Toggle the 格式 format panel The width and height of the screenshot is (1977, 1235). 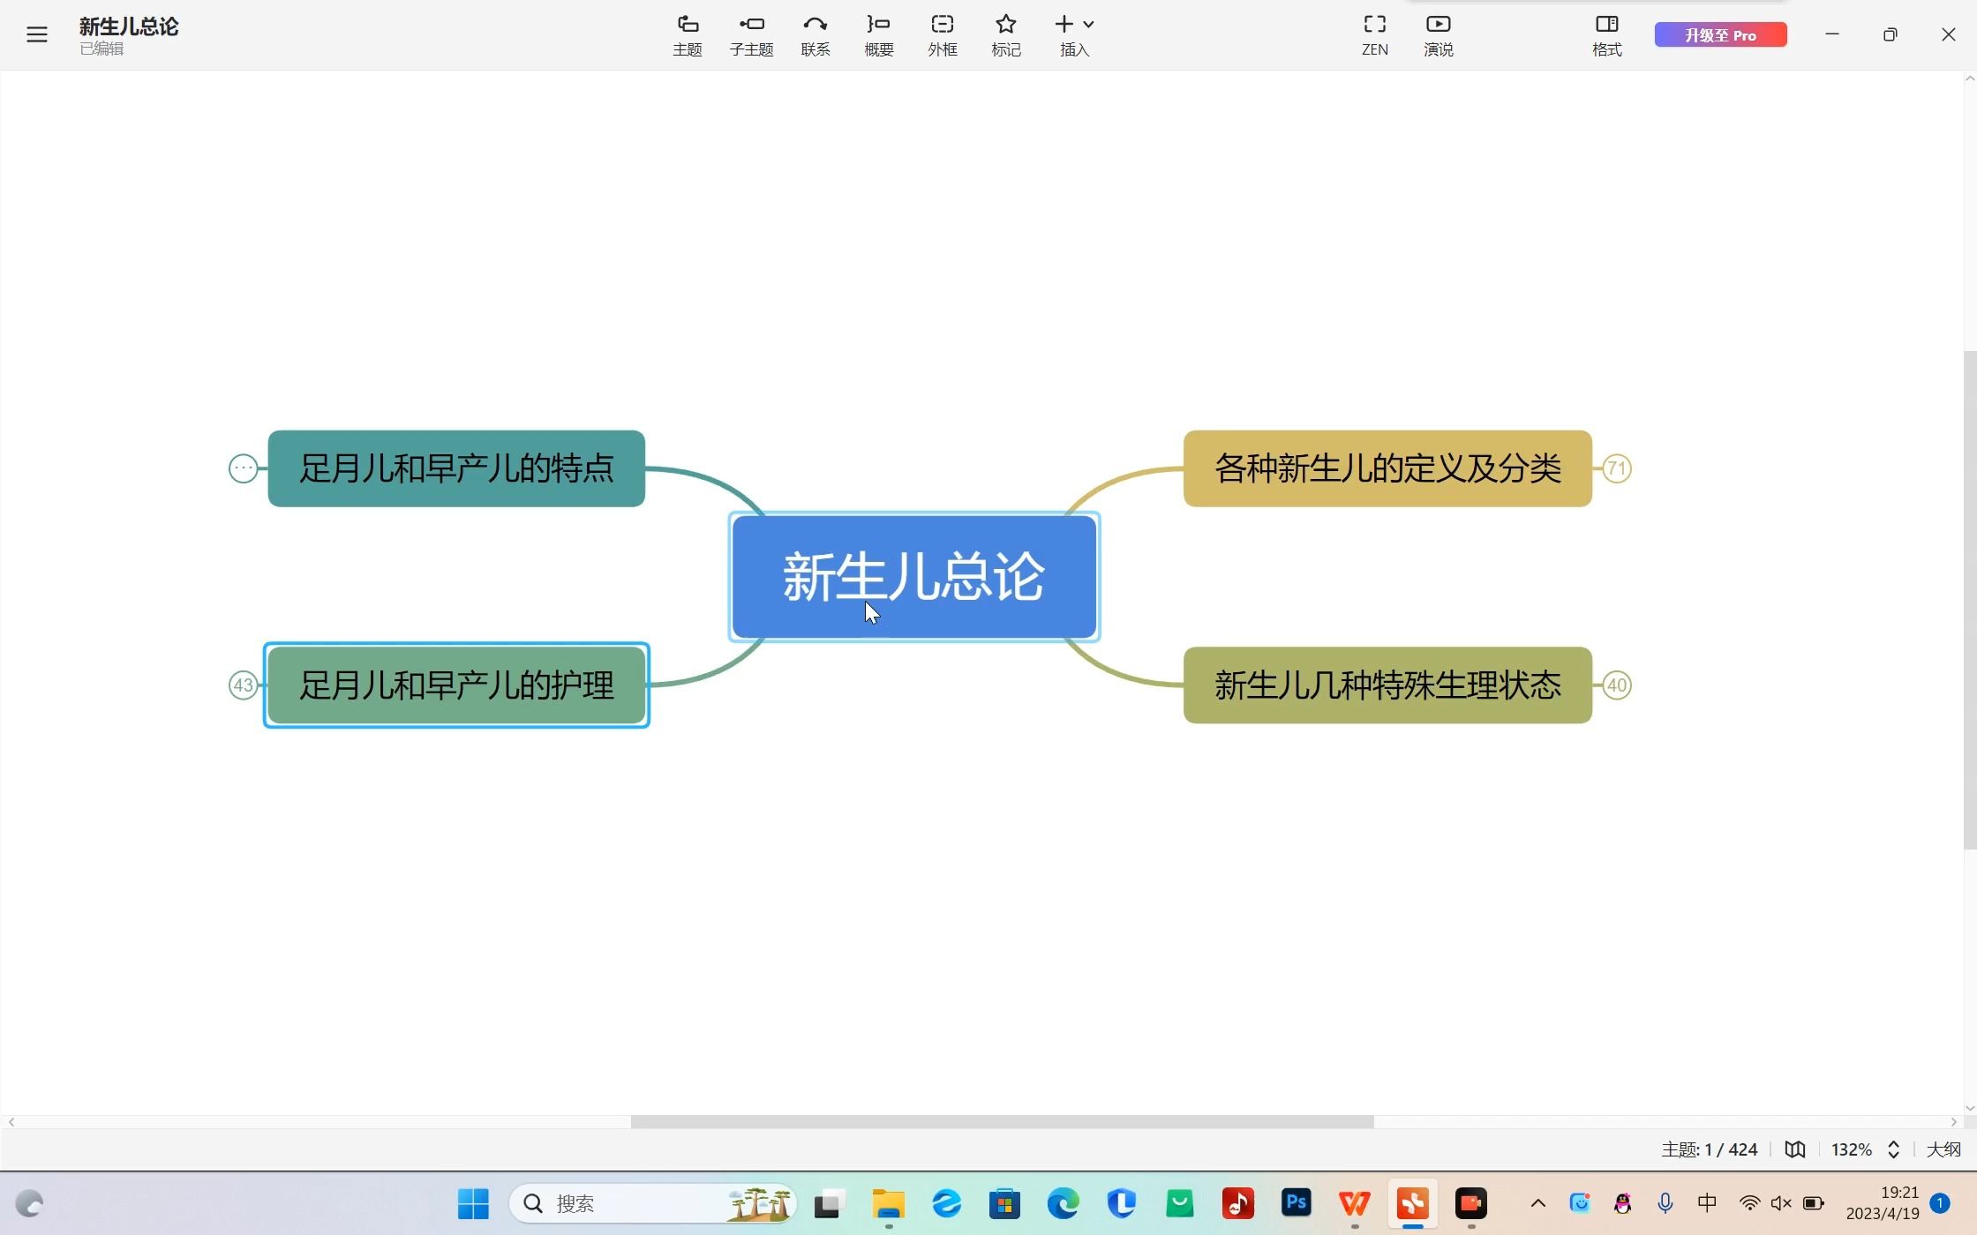(1606, 35)
